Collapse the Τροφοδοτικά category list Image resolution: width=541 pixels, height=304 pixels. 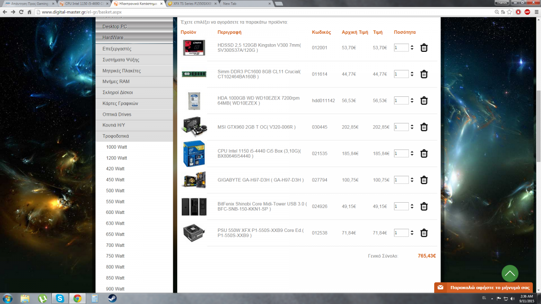click(134, 136)
